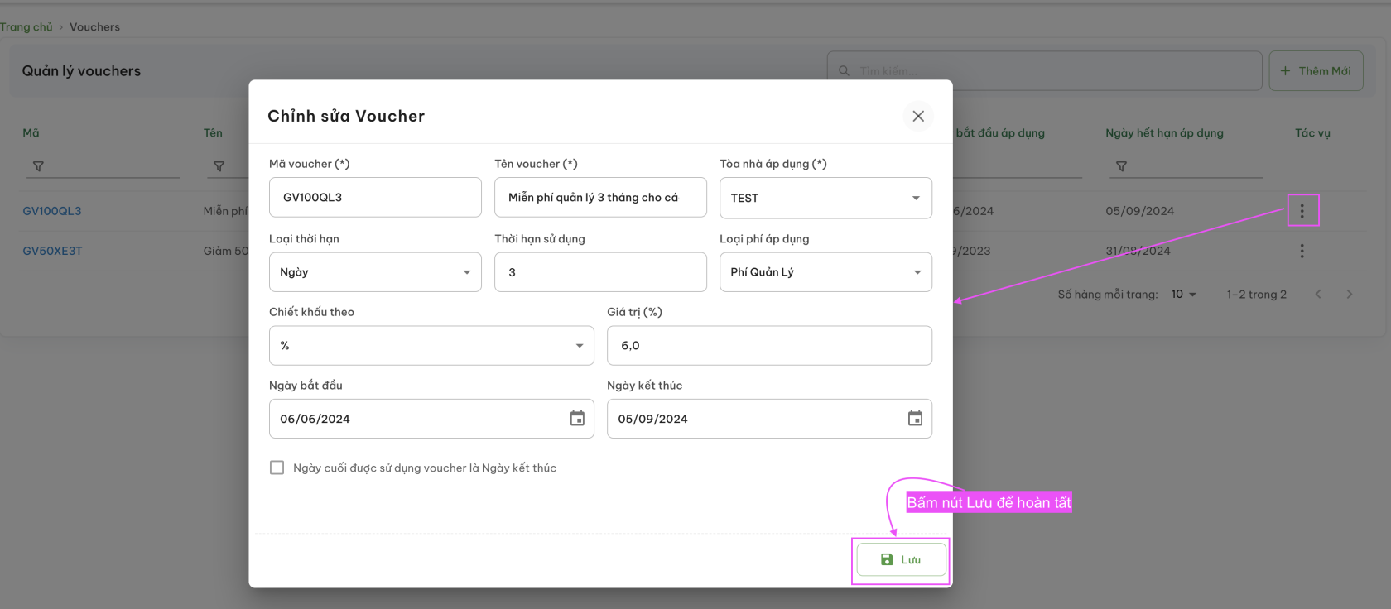Open actions menu for GV100QL3 row
This screenshot has width=1391, height=609.
click(1302, 211)
